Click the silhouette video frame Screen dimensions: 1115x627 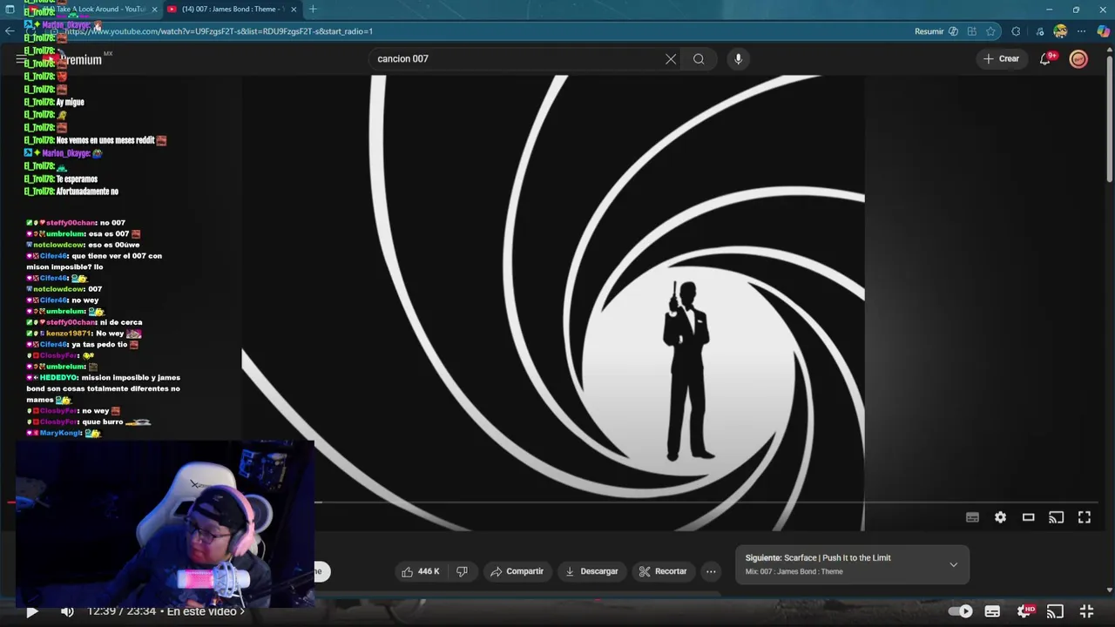click(x=553, y=303)
